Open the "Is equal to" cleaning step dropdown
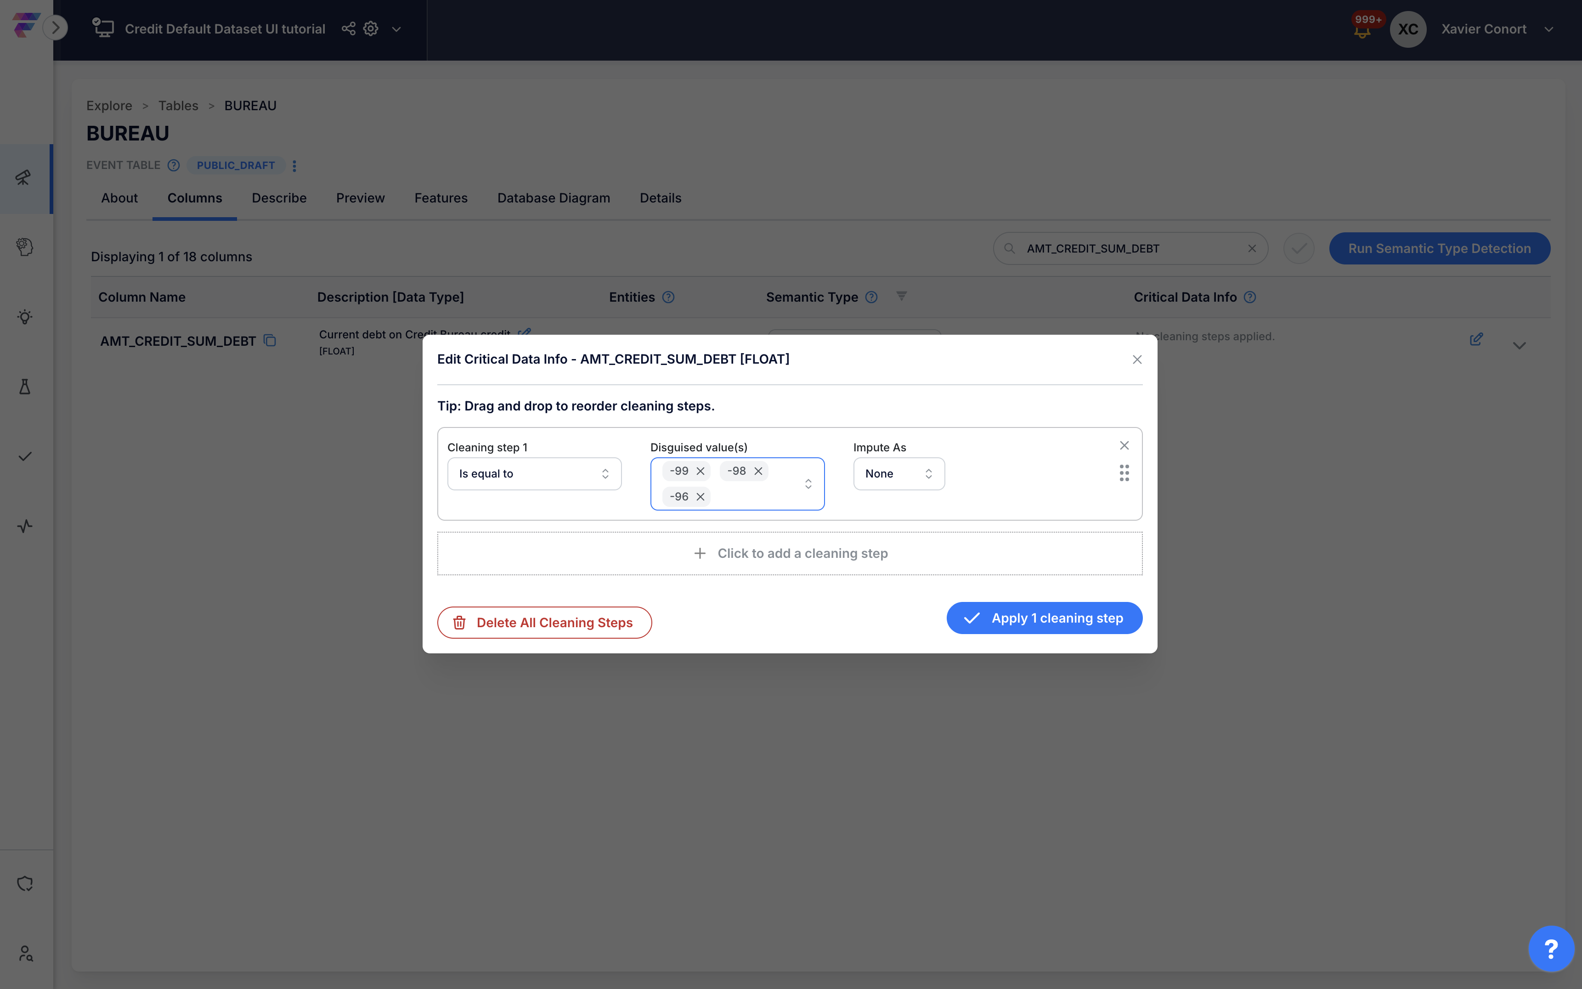Image resolution: width=1582 pixels, height=989 pixels. pos(534,473)
